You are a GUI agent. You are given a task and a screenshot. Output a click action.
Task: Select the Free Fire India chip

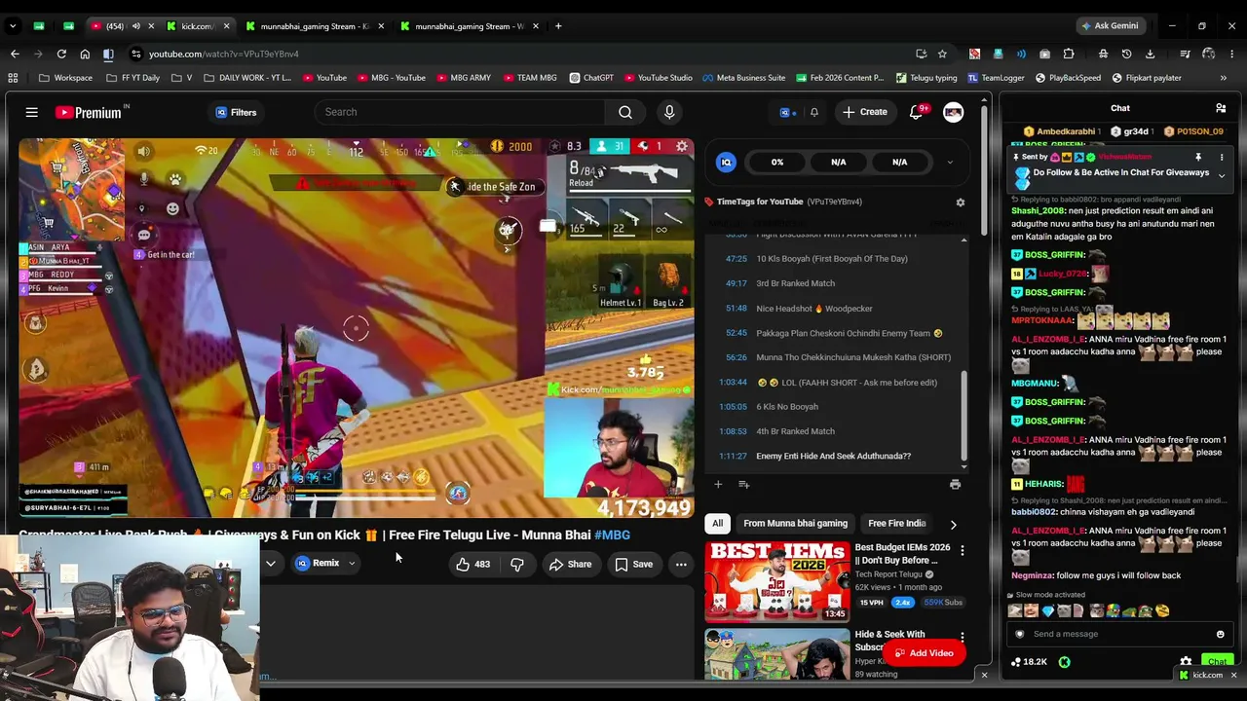point(896,524)
